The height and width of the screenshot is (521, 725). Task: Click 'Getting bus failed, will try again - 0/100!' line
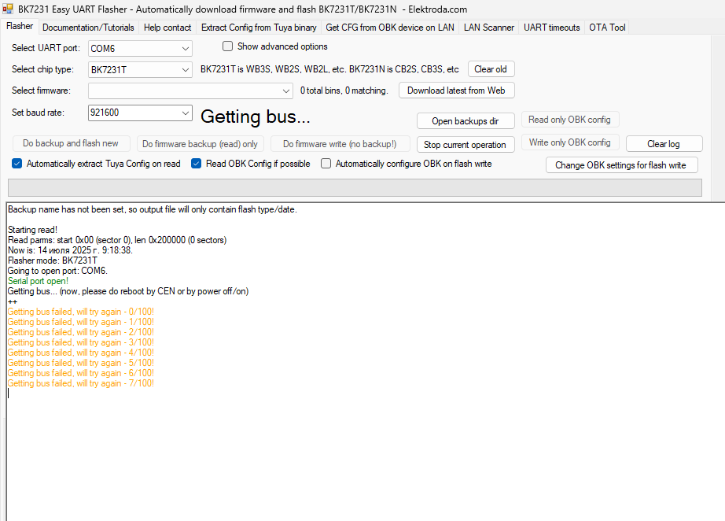pyautogui.click(x=80, y=312)
